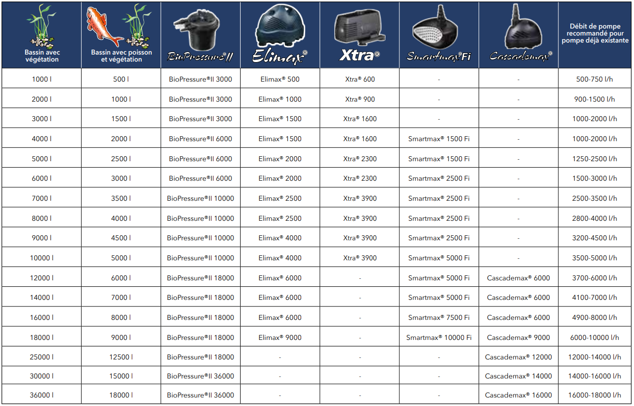The width and height of the screenshot is (634, 406).
Task: Select the "Cascademax® 12000" cell
Action: tap(519, 357)
